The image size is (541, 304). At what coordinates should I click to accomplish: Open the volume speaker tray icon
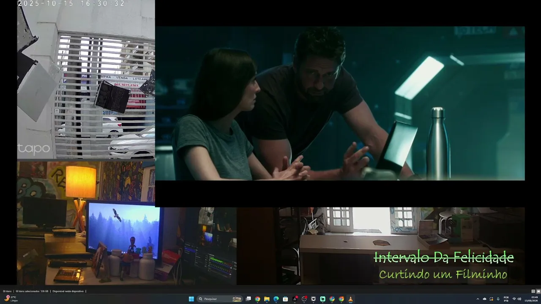pos(519,299)
